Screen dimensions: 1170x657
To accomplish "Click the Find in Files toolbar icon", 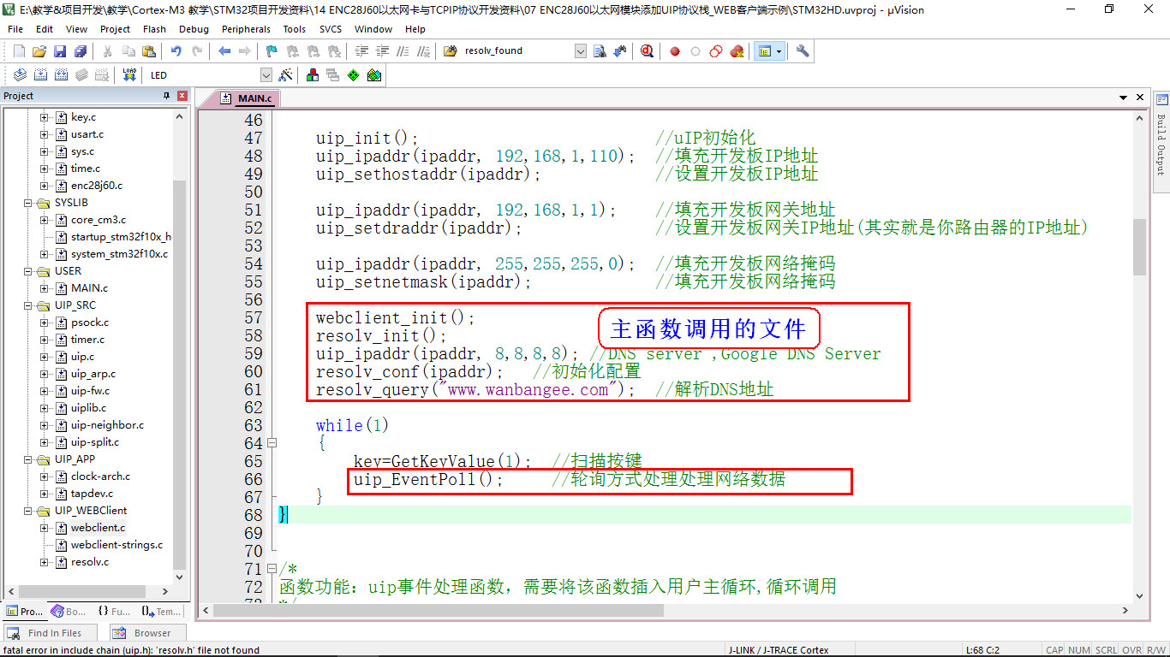I will click(451, 51).
